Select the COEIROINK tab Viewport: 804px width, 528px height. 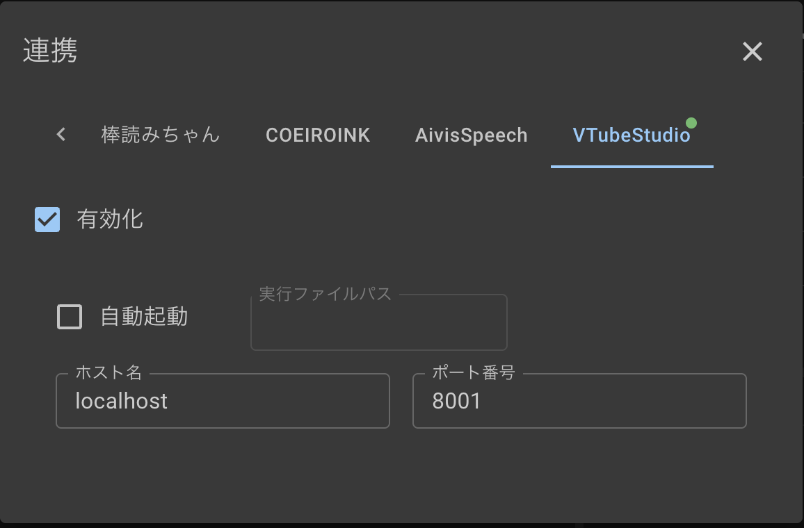[318, 135]
